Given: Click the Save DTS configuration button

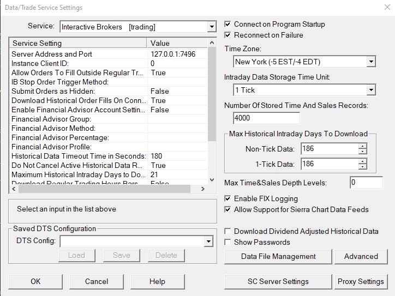Looking at the screenshot, I should pos(122,256).
